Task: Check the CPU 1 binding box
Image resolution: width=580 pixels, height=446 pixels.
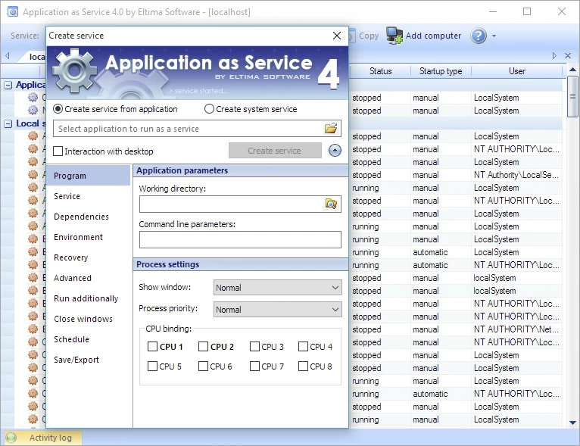Action: point(153,347)
